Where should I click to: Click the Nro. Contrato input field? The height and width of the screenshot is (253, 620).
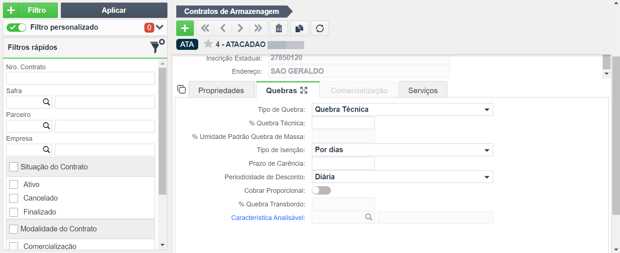[x=81, y=78]
